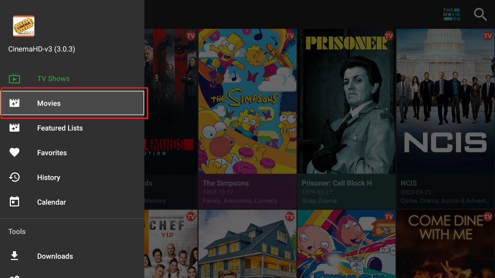495x278 pixels.
Task: Click the Downloads arrow icon
Action: tap(14, 256)
